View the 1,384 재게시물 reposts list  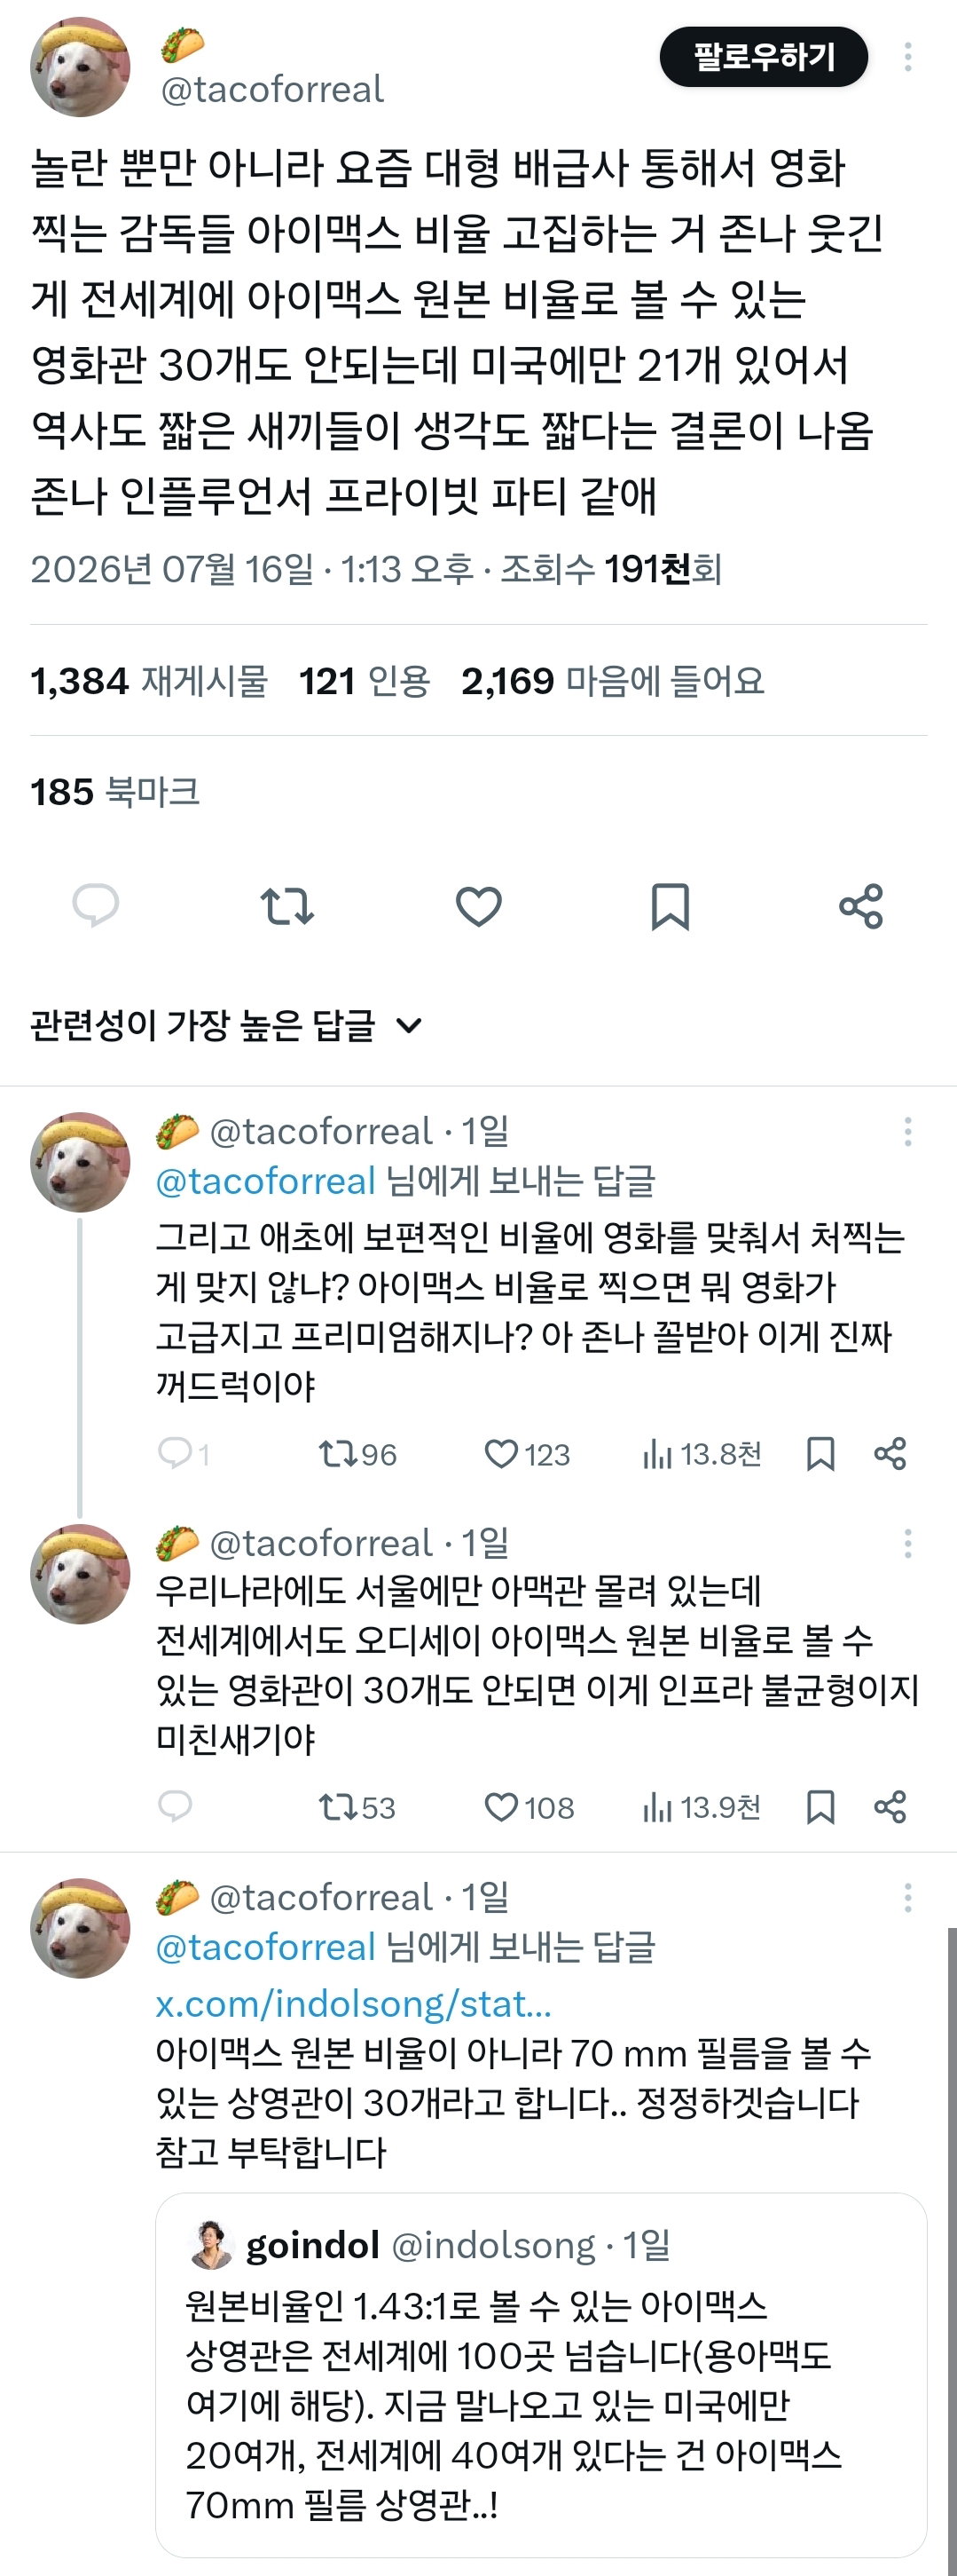point(149,681)
